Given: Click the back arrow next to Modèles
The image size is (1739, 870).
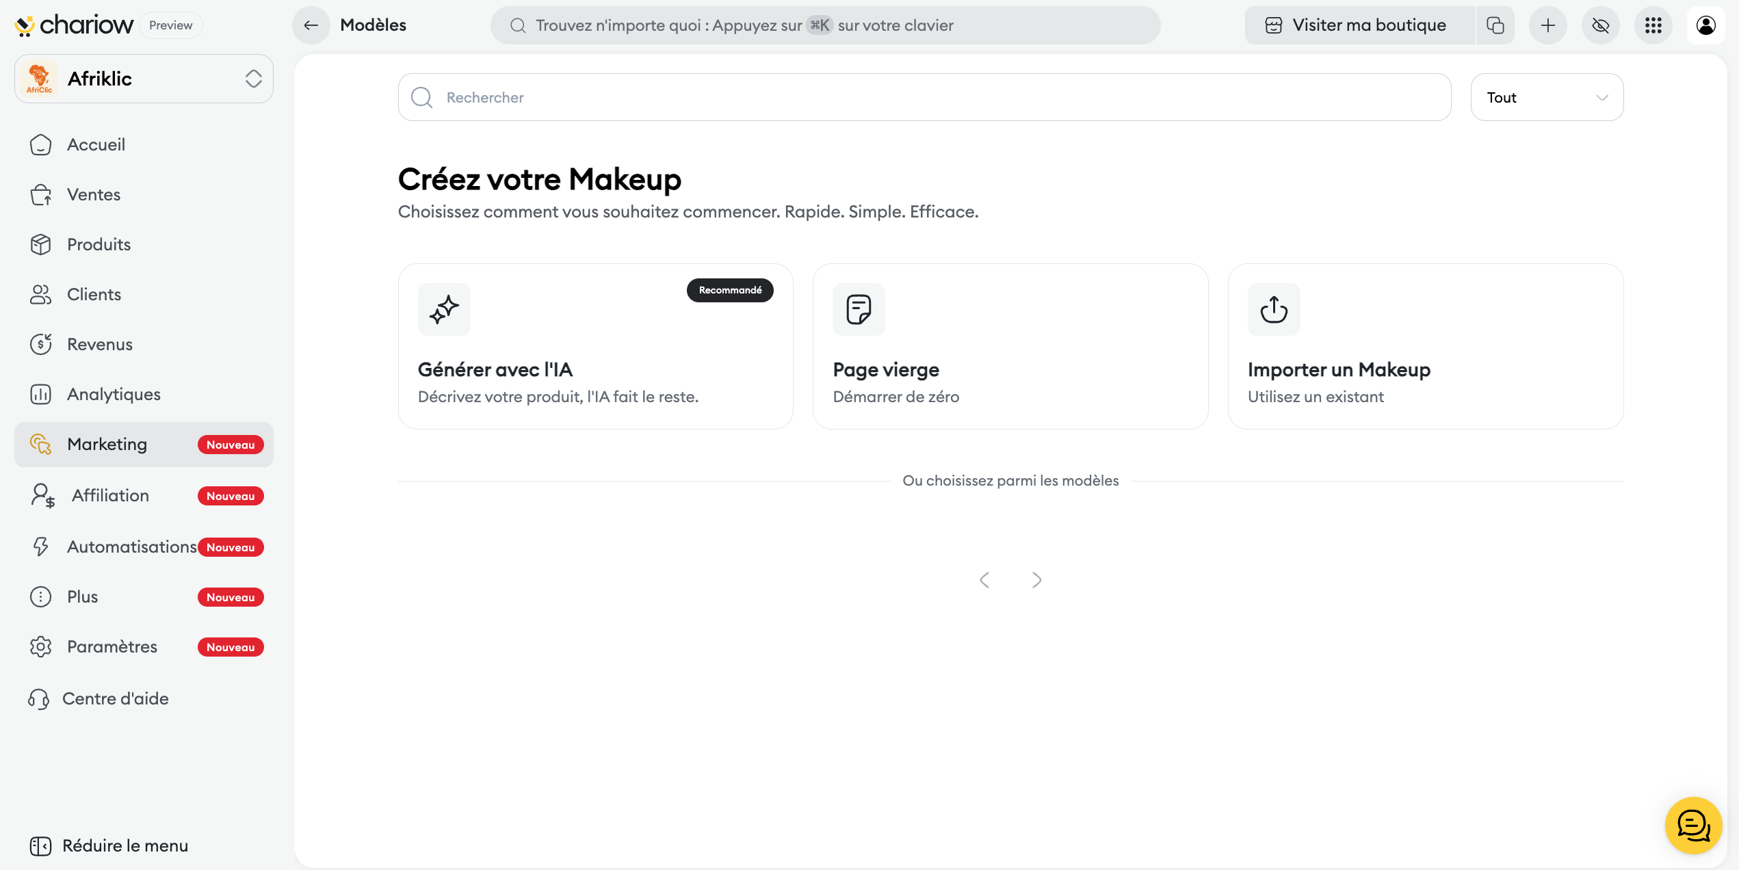Looking at the screenshot, I should point(311,25).
